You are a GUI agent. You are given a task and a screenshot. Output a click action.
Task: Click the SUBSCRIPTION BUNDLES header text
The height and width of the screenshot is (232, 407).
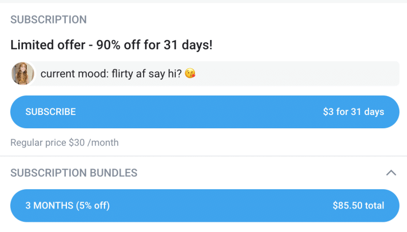[x=74, y=173]
